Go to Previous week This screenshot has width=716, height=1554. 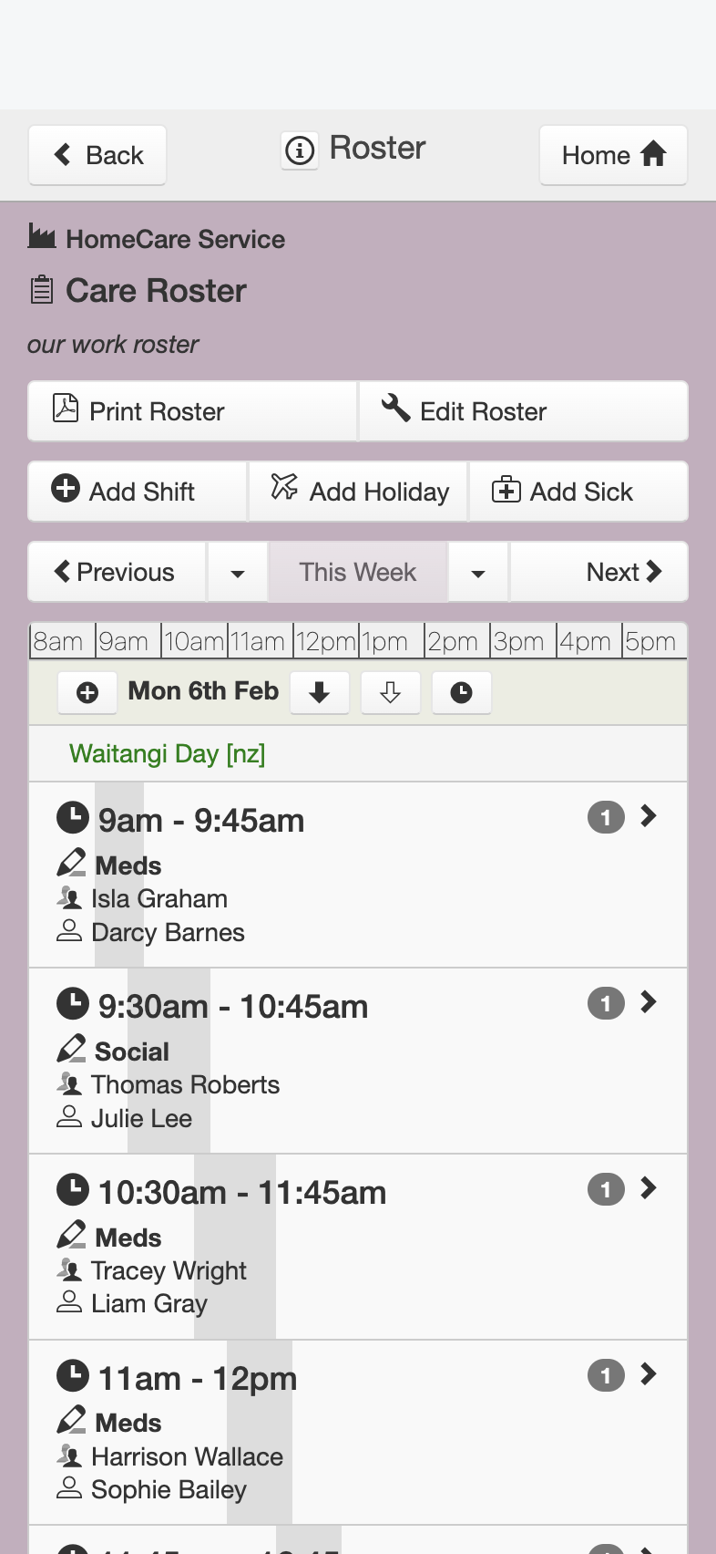[x=117, y=573]
